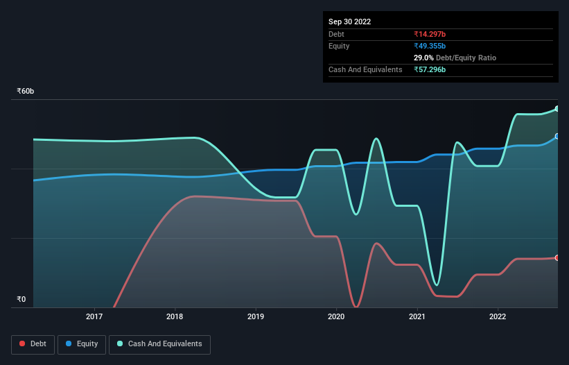Image resolution: width=569 pixels, height=365 pixels.
Task: Click the Cash And Equivalents tooltip label
Action: 365,69
